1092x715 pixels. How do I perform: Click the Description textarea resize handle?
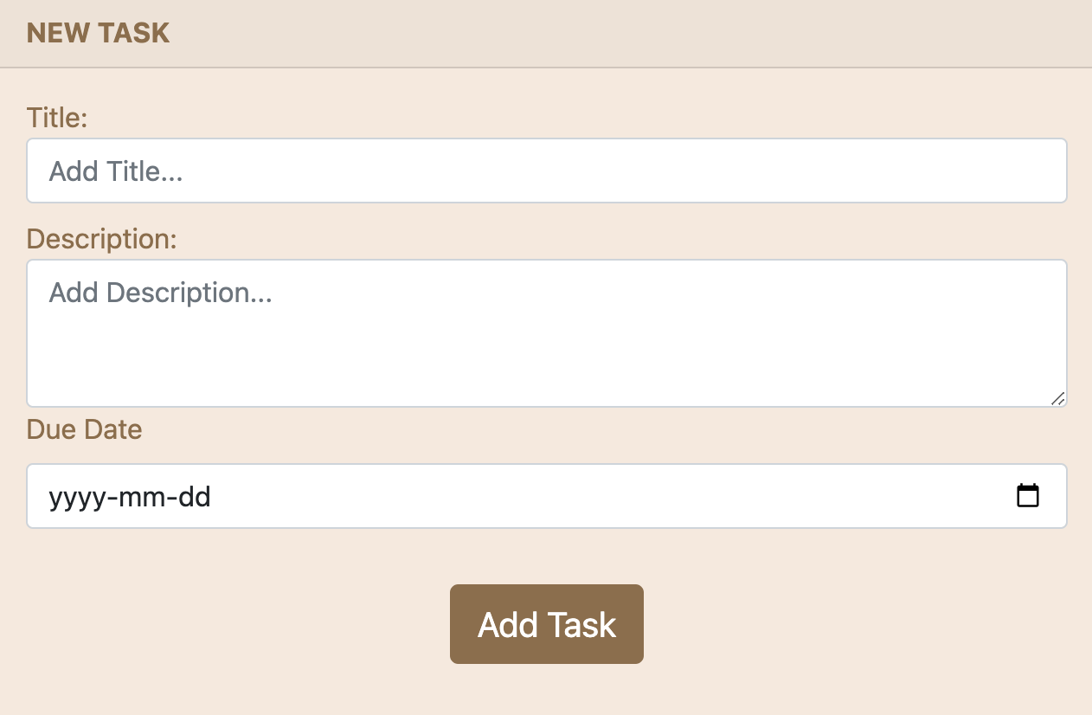(x=1057, y=398)
